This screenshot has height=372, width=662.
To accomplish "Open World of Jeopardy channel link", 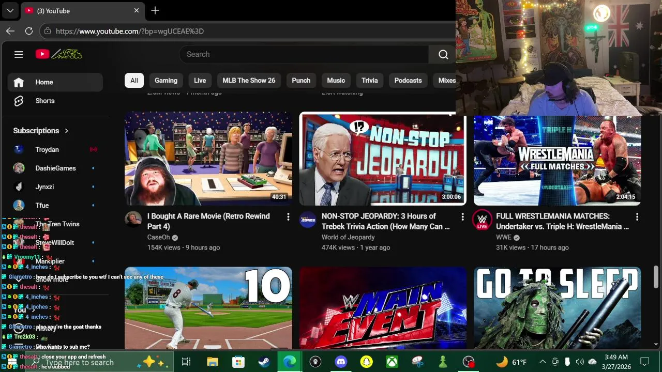I will click(x=348, y=237).
